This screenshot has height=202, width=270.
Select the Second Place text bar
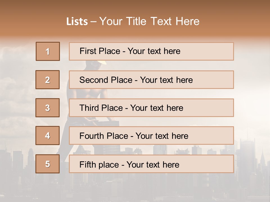pos(151,80)
